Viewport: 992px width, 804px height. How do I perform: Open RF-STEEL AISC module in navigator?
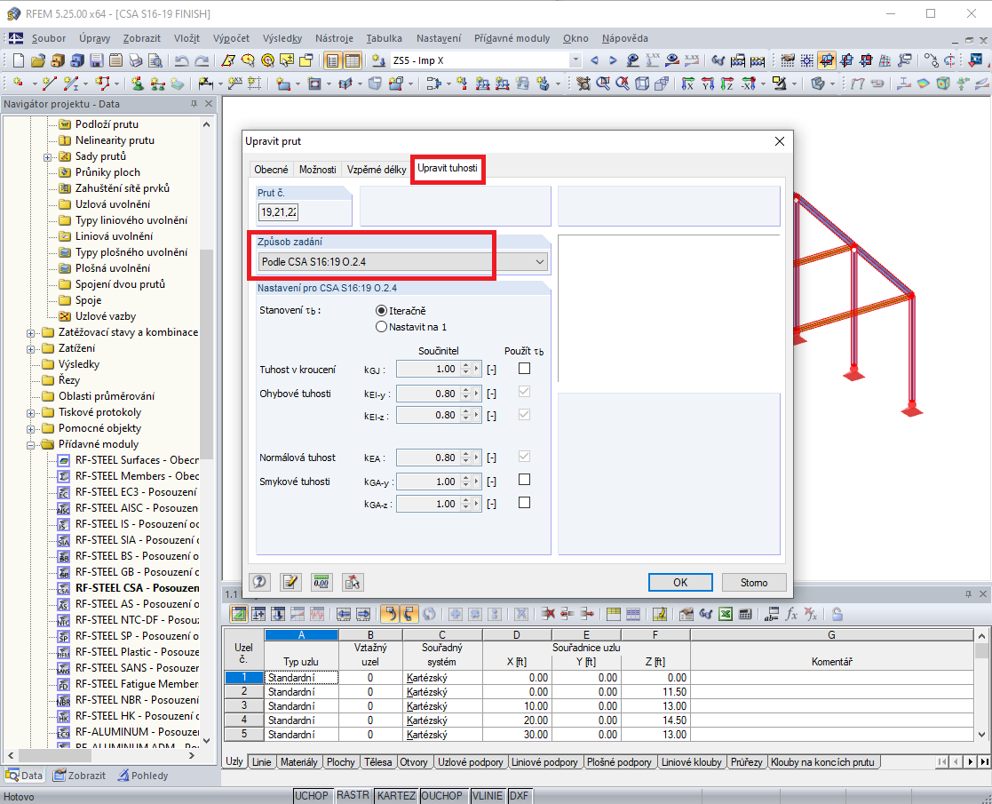tap(136, 508)
